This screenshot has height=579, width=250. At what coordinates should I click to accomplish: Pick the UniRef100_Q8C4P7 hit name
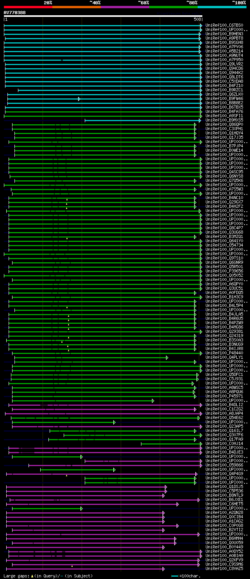pyautogui.click(x=224, y=228)
